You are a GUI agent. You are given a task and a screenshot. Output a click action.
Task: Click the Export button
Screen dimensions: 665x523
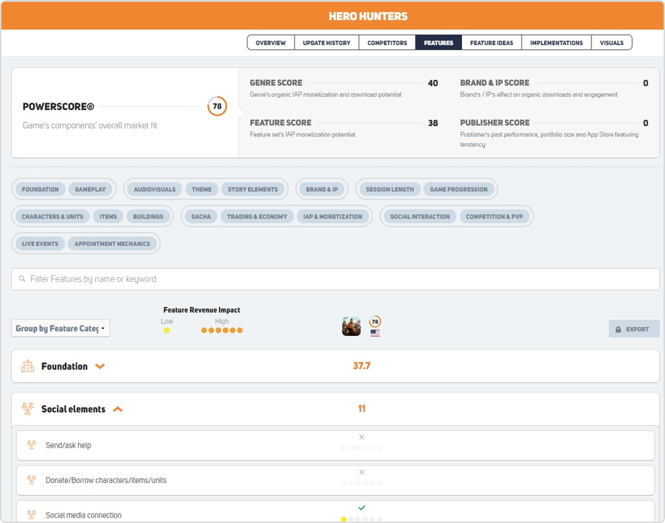[x=634, y=329]
